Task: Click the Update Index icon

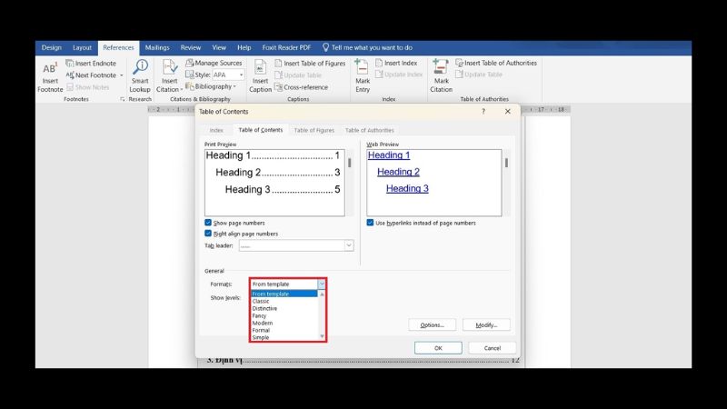Action: click(379, 75)
